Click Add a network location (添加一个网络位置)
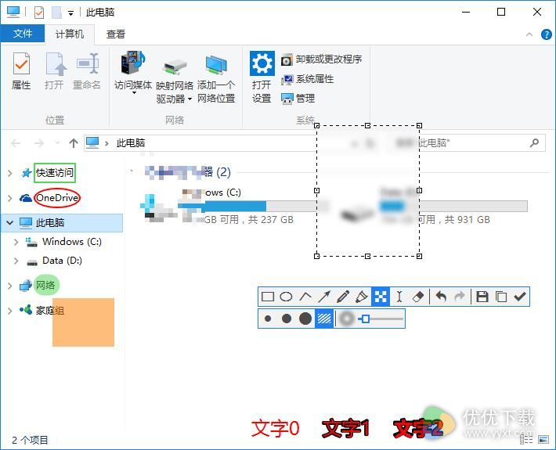This screenshot has height=450, width=556. pyautogui.click(x=216, y=79)
